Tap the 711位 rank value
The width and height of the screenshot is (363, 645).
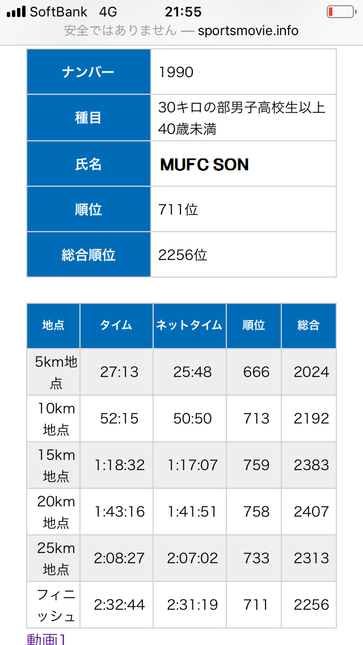coord(179,210)
